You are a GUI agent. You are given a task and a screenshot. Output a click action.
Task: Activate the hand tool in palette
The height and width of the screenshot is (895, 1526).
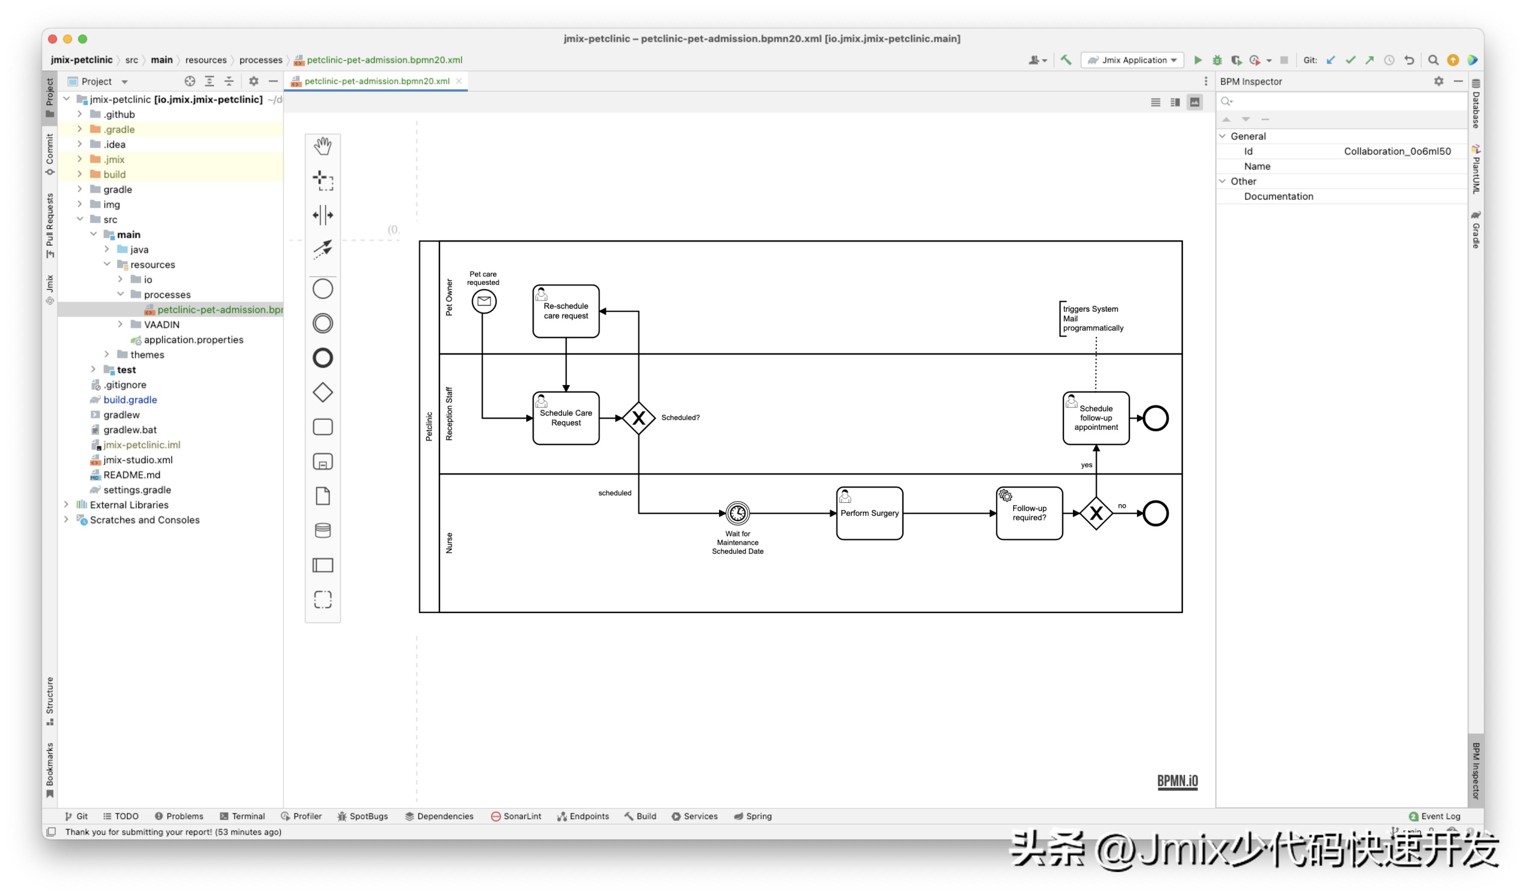pos(323,146)
